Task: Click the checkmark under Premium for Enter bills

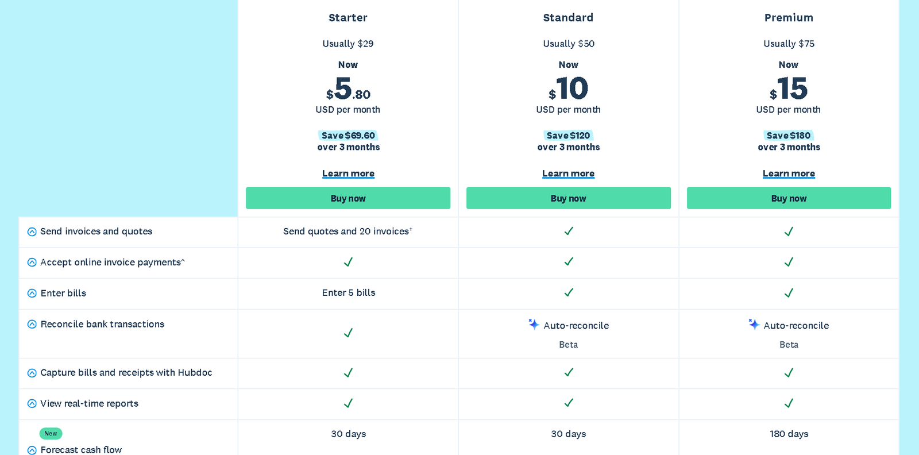Action: (x=789, y=292)
